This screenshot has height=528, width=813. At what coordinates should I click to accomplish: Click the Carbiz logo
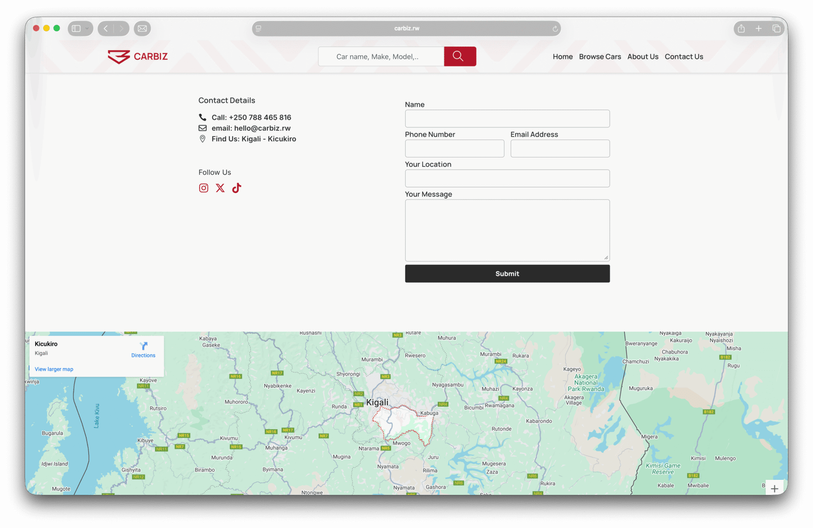coord(138,56)
